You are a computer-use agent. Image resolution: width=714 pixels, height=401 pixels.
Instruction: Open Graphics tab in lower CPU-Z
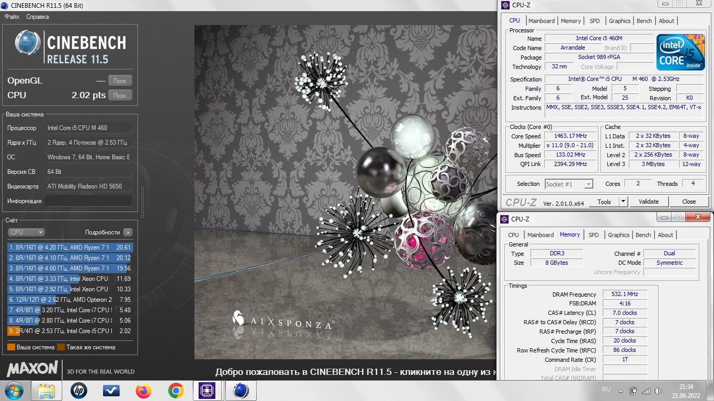tap(619, 235)
